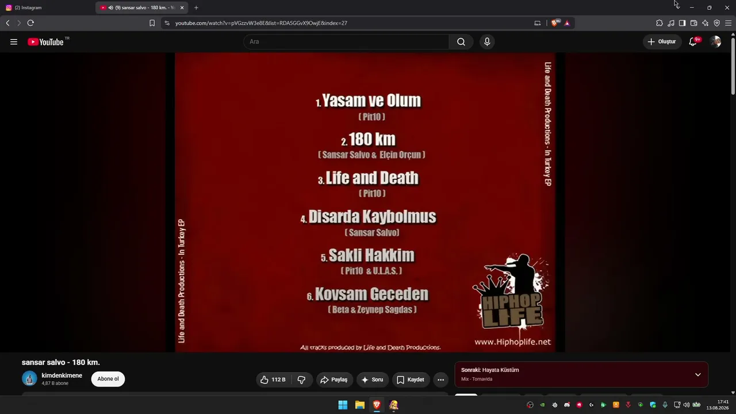The height and width of the screenshot is (414, 736).
Task: Open more actions three-dot menu
Action: [440, 379]
